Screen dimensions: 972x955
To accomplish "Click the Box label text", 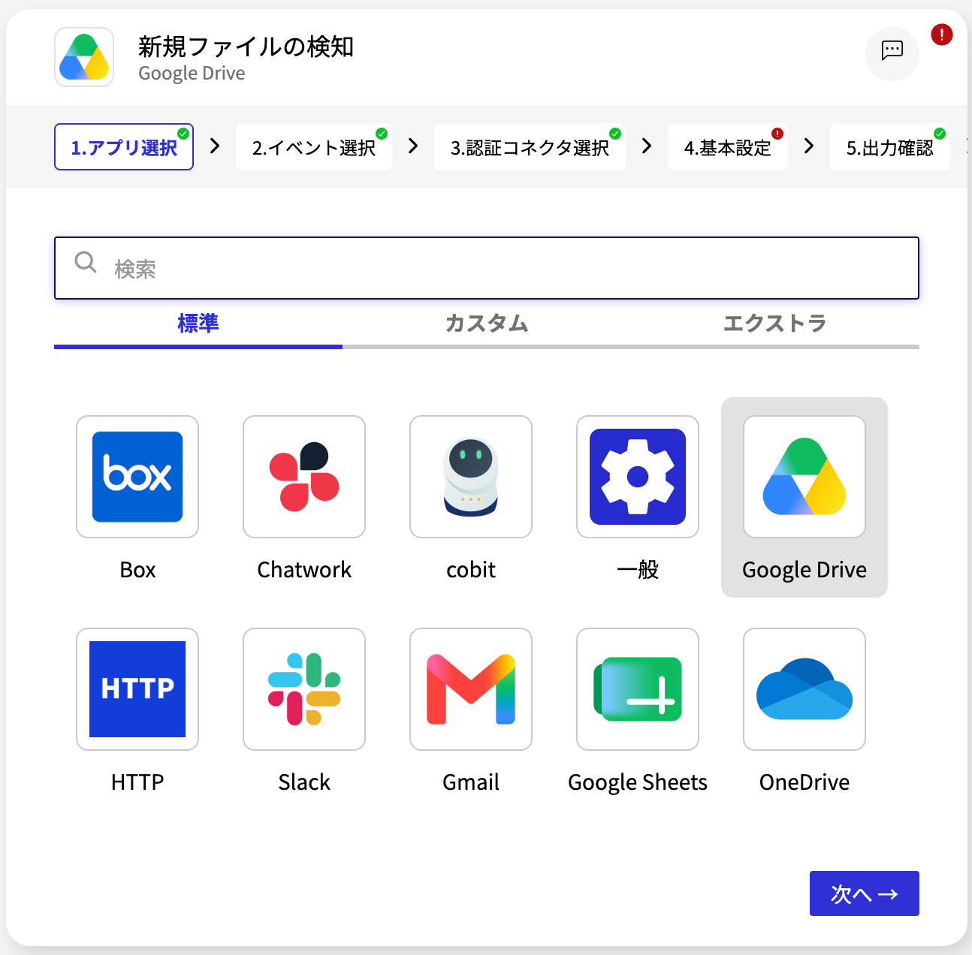I will (137, 570).
